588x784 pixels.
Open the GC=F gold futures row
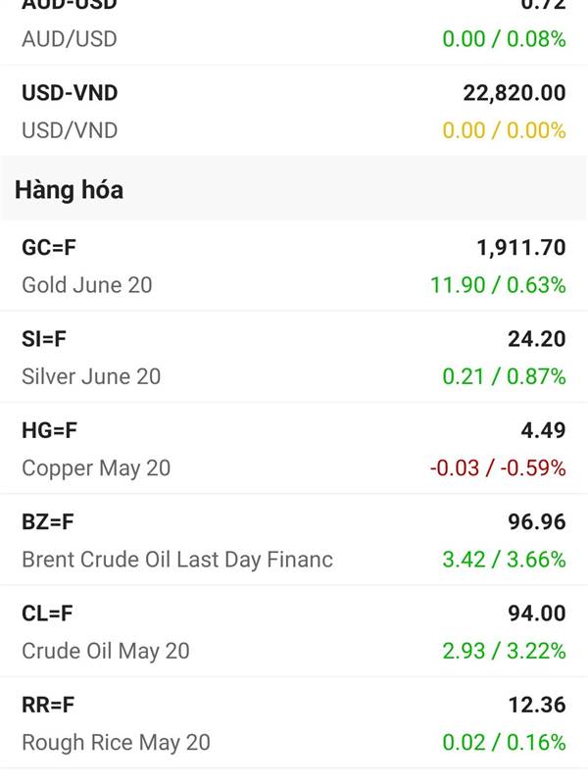pyautogui.click(x=294, y=266)
